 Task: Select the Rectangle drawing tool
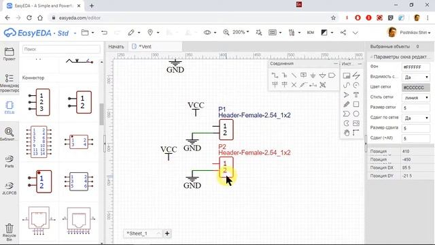click(356, 104)
